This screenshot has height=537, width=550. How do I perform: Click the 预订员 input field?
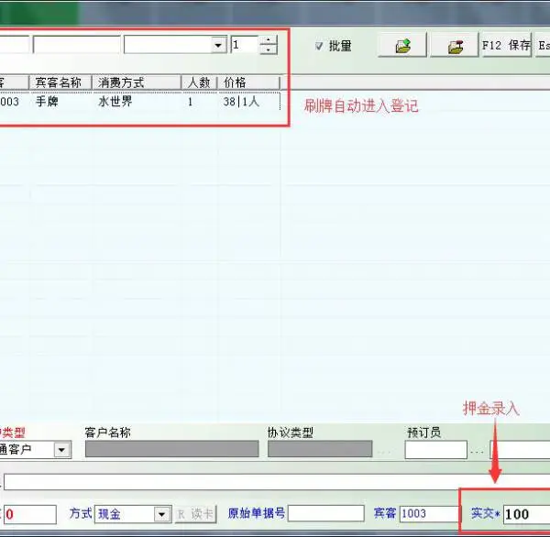coord(436,450)
